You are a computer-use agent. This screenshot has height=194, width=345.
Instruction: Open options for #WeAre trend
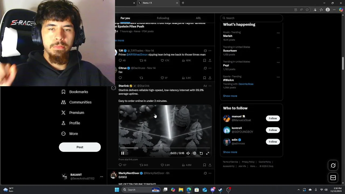(278, 77)
